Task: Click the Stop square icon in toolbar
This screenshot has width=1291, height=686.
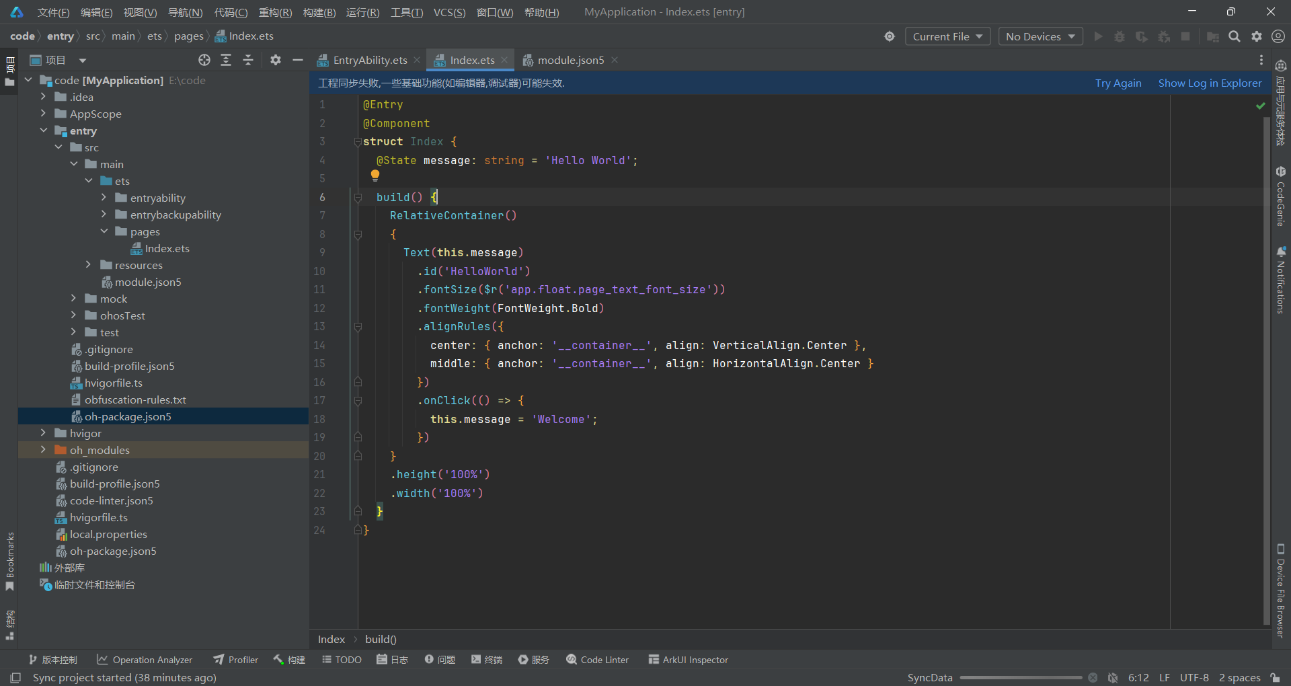Action: pos(1185,36)
